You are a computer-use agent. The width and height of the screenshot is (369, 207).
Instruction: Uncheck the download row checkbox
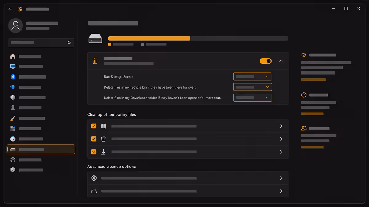click(94, 152)
